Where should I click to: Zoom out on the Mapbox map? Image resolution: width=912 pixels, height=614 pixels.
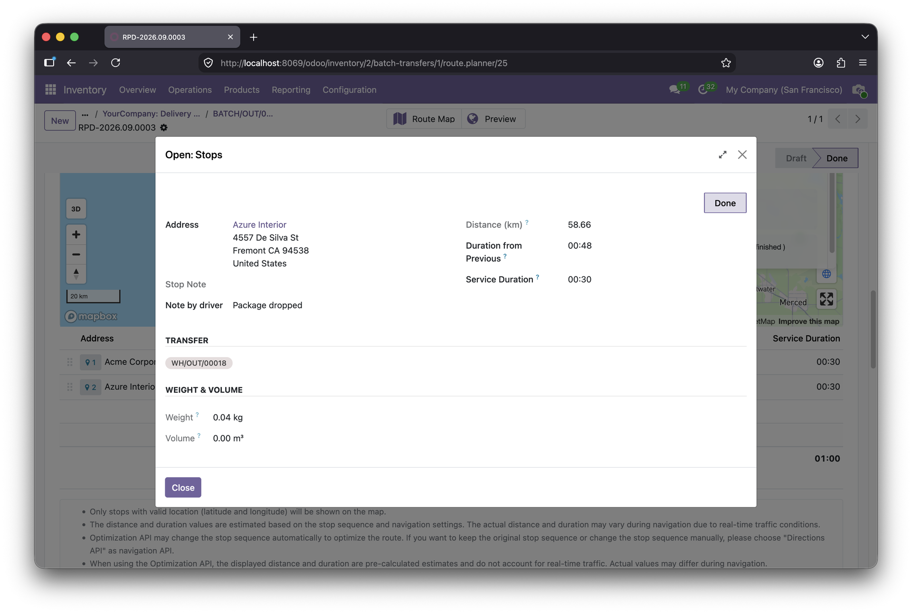coord(76,255)
